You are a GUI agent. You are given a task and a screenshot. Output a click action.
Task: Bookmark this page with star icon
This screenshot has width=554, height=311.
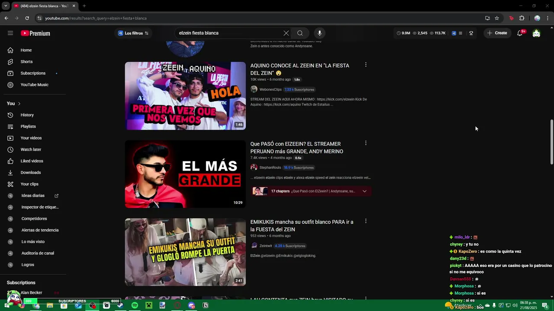click(497, 18)
